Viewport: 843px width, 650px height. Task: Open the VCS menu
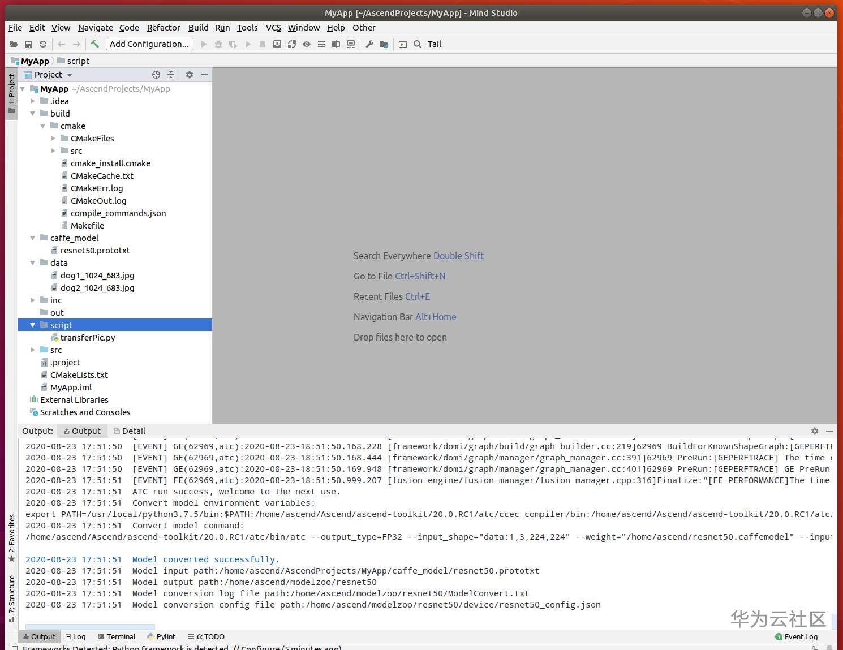tap(273, 28)
